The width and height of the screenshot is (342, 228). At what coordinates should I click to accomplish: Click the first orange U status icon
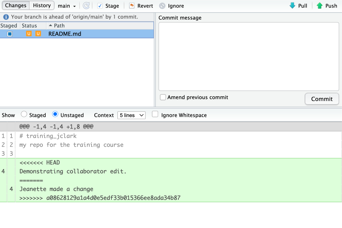point(29,34)
